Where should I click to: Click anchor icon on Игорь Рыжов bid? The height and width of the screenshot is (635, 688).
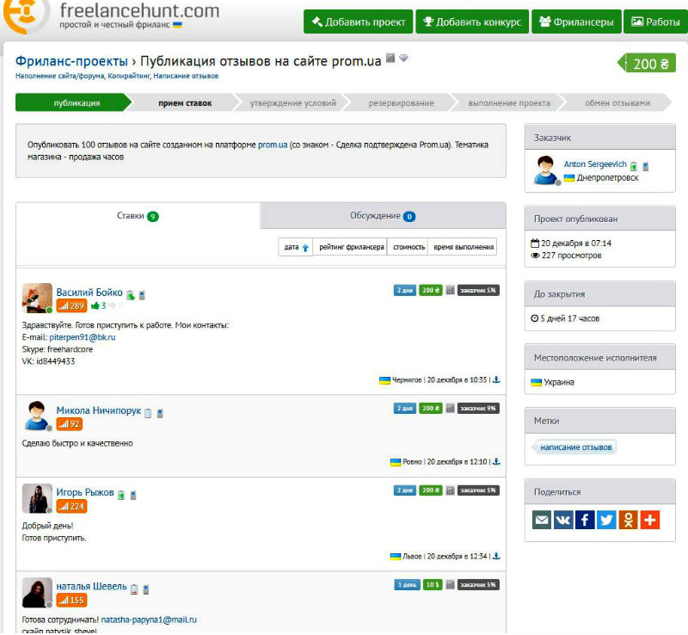(496, 557)
